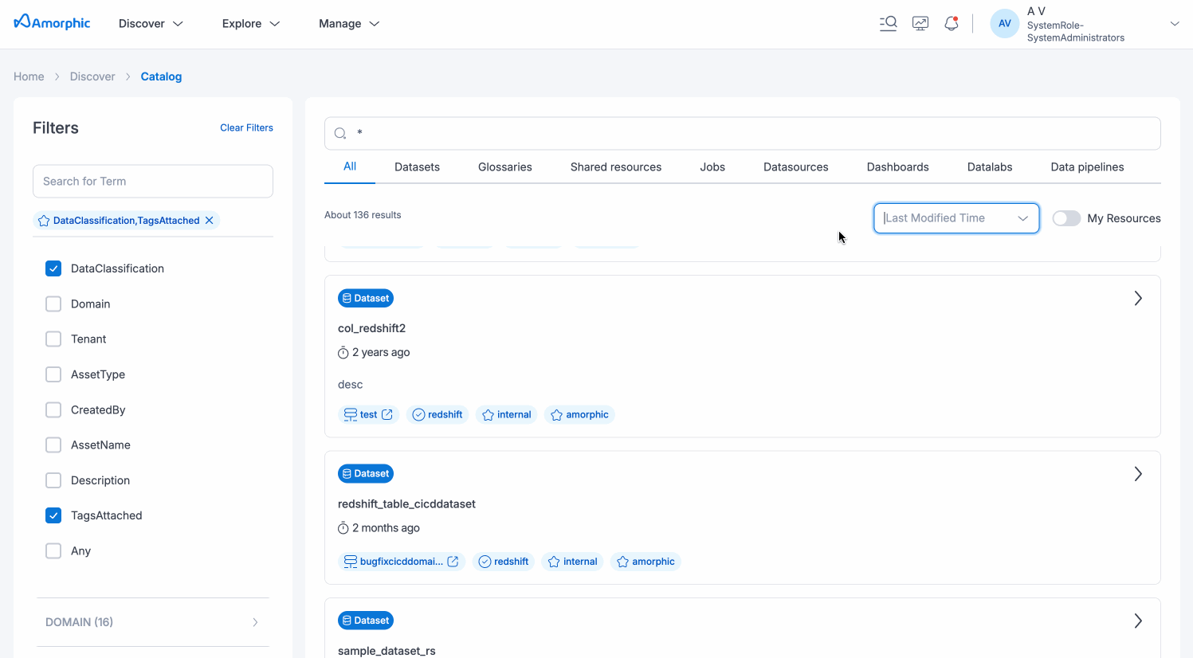Click the Clear Filters link
The image size is (1193, 658).
246,127
